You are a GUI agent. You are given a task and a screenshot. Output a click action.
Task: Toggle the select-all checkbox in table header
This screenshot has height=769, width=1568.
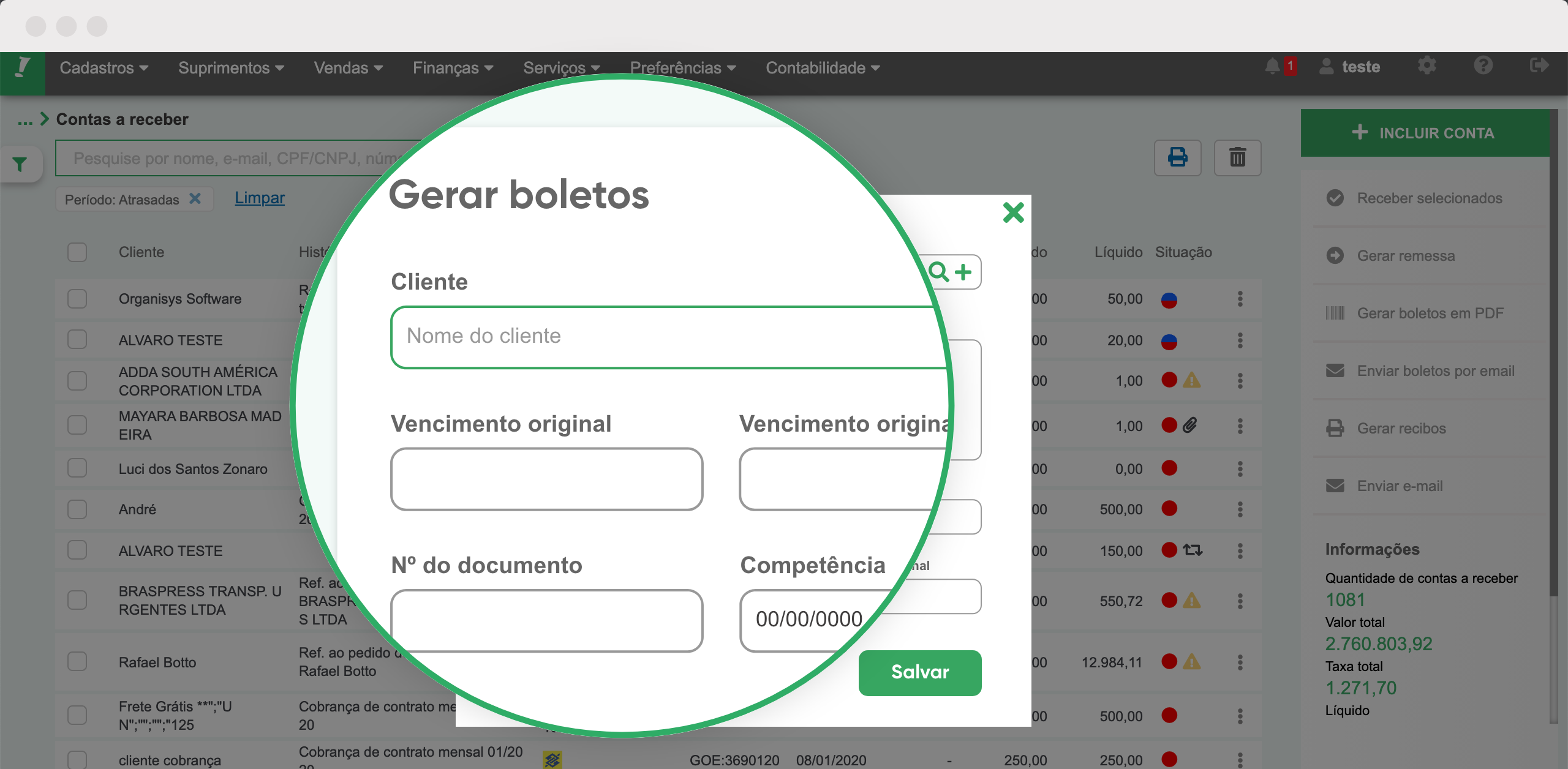click(77, 252)
